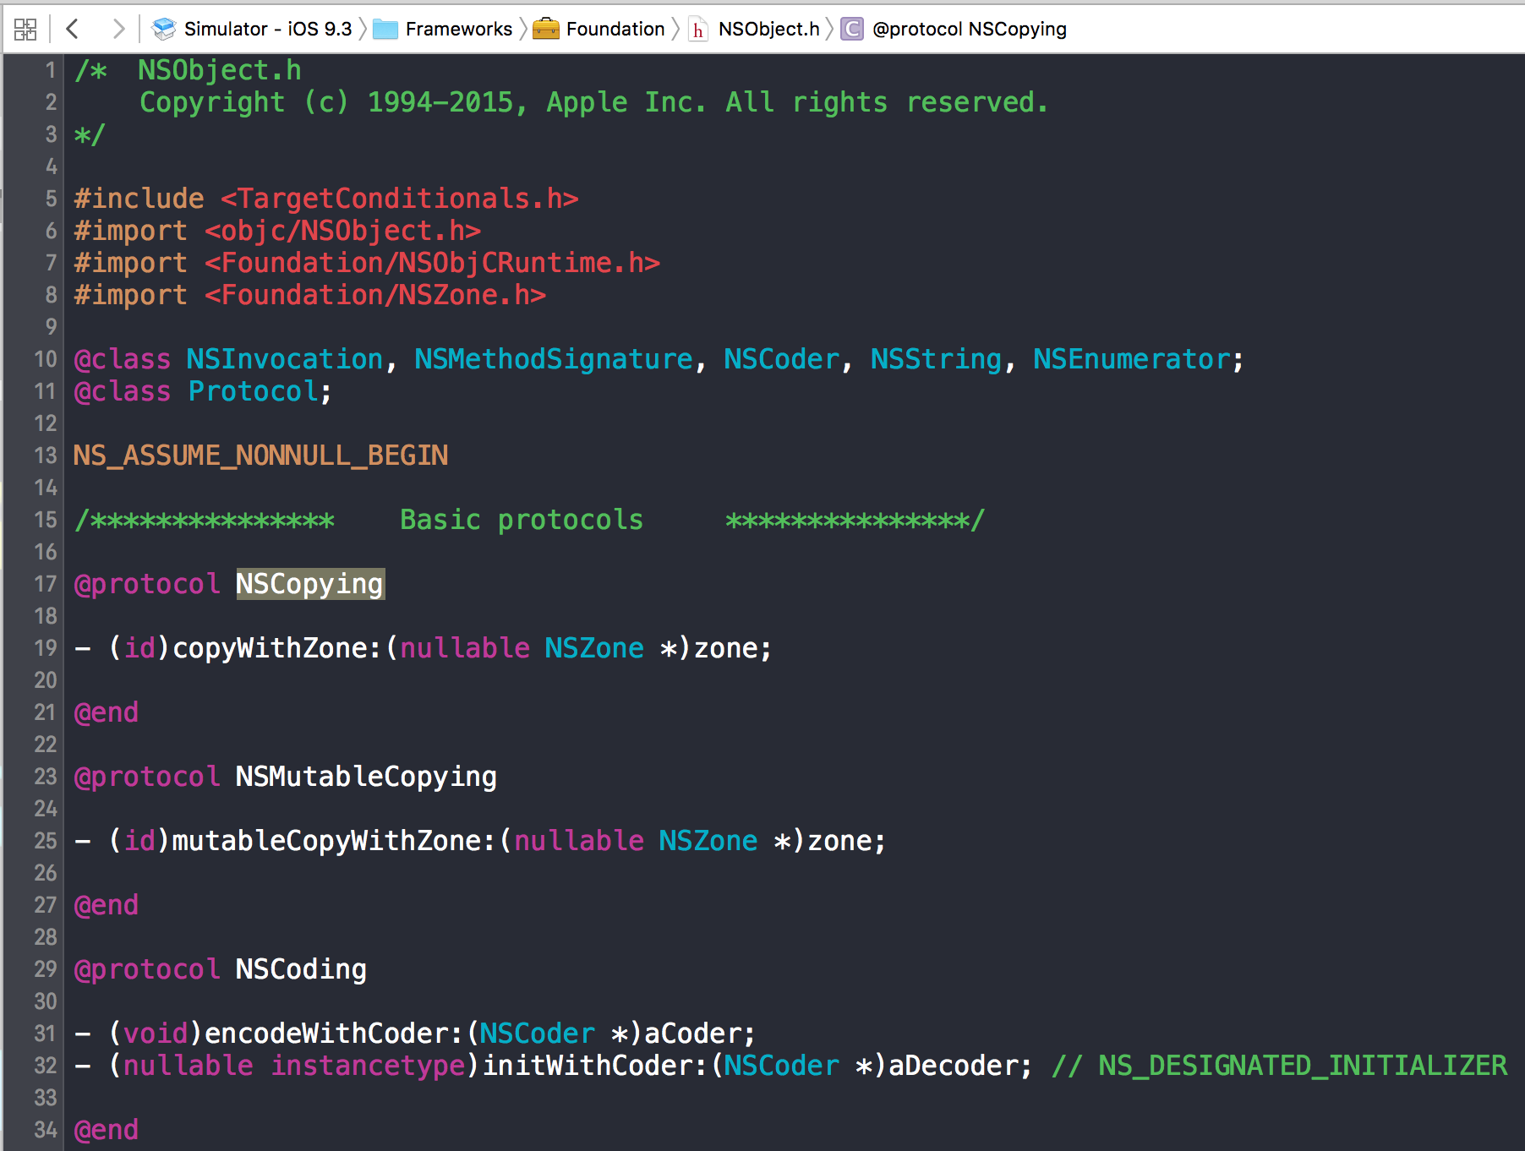Click the blue Frameworks folder icon

(385, 28)
